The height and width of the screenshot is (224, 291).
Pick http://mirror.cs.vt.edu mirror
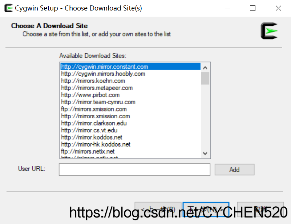click(x=130, y=130)
